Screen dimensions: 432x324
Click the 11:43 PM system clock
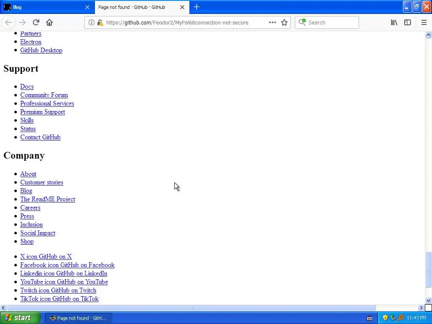(416, 318)
